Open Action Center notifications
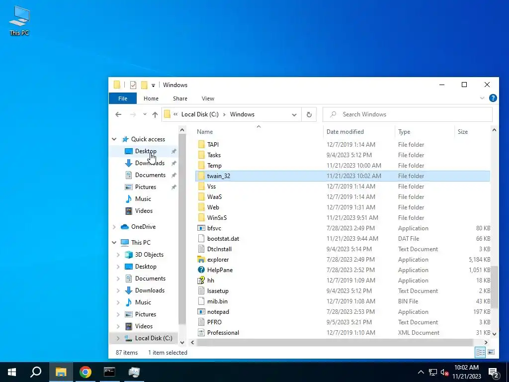Viewport: 509px width, 382px height. (x=494, y=373)
